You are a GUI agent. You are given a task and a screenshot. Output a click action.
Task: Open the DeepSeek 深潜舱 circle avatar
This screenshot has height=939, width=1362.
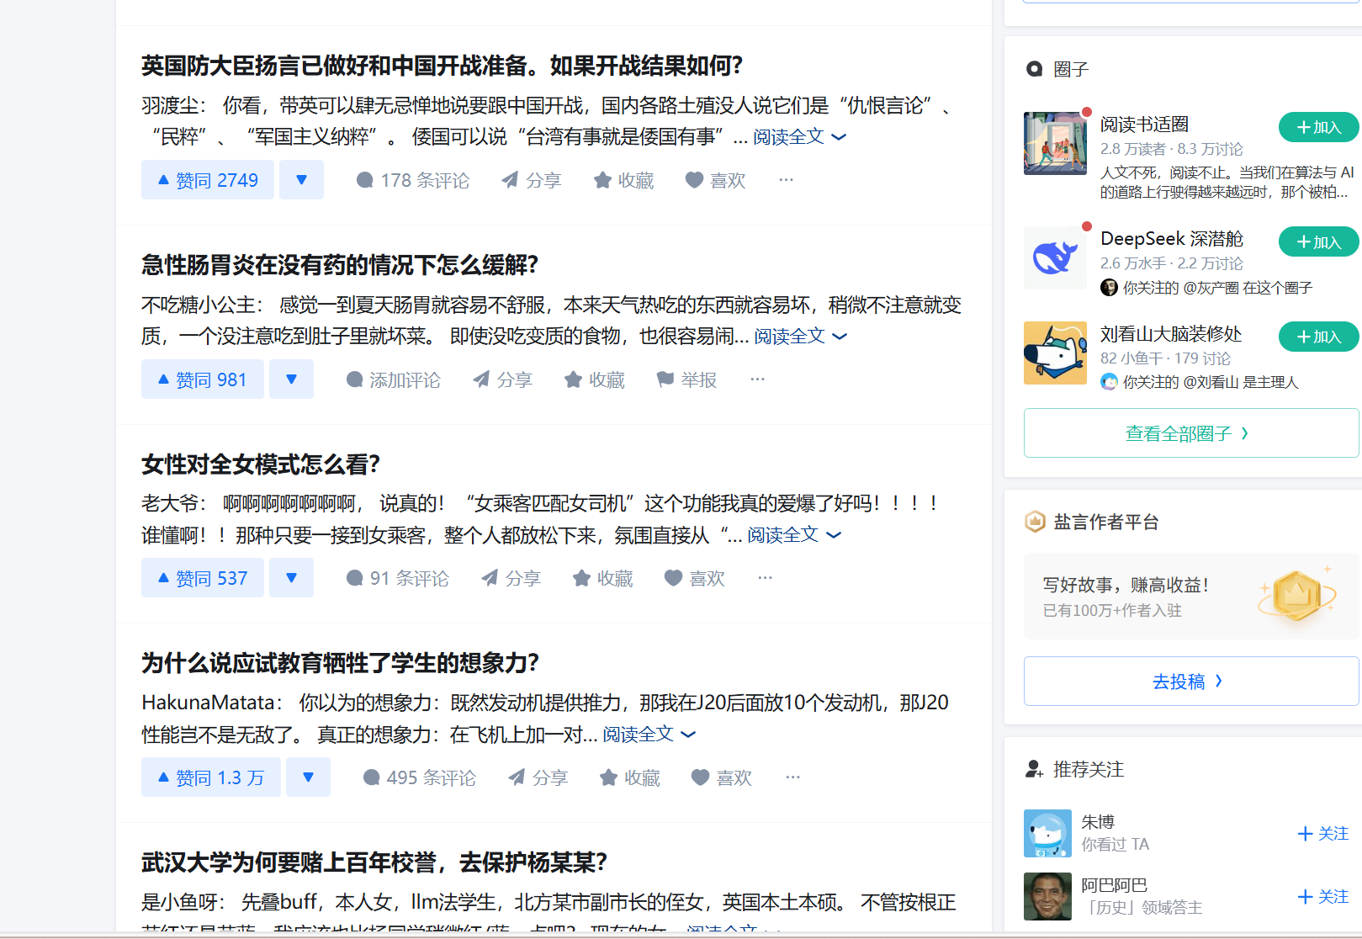1054,258
